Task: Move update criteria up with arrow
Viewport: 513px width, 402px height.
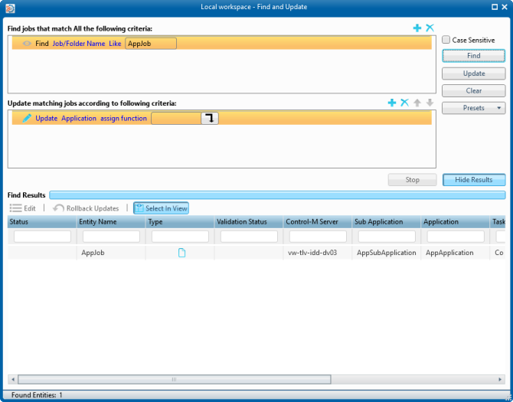Action: 417,103
